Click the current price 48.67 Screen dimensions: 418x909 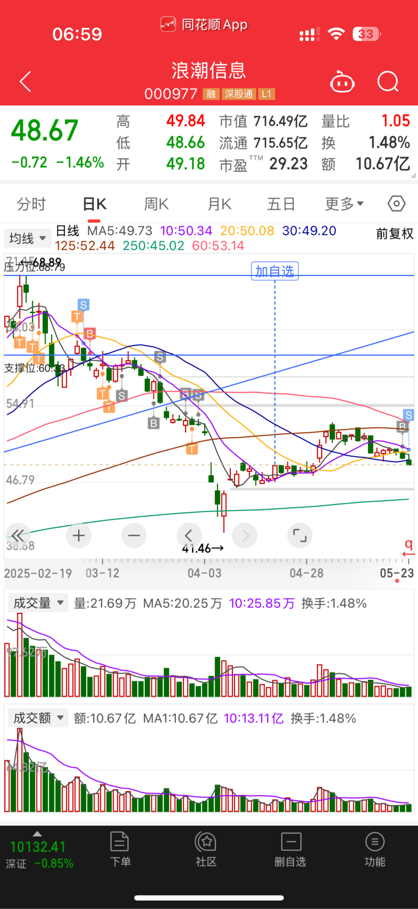(45, 131)
